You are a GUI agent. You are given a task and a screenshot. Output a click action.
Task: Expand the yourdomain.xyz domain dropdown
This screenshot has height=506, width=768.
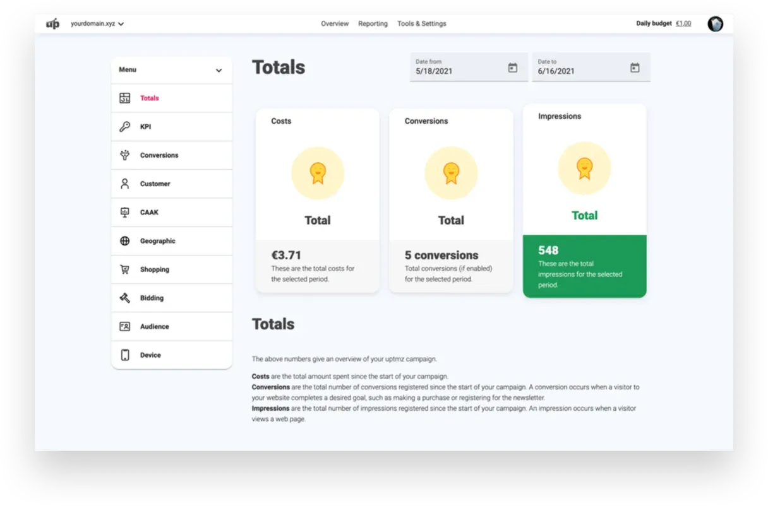pos(121,24)
